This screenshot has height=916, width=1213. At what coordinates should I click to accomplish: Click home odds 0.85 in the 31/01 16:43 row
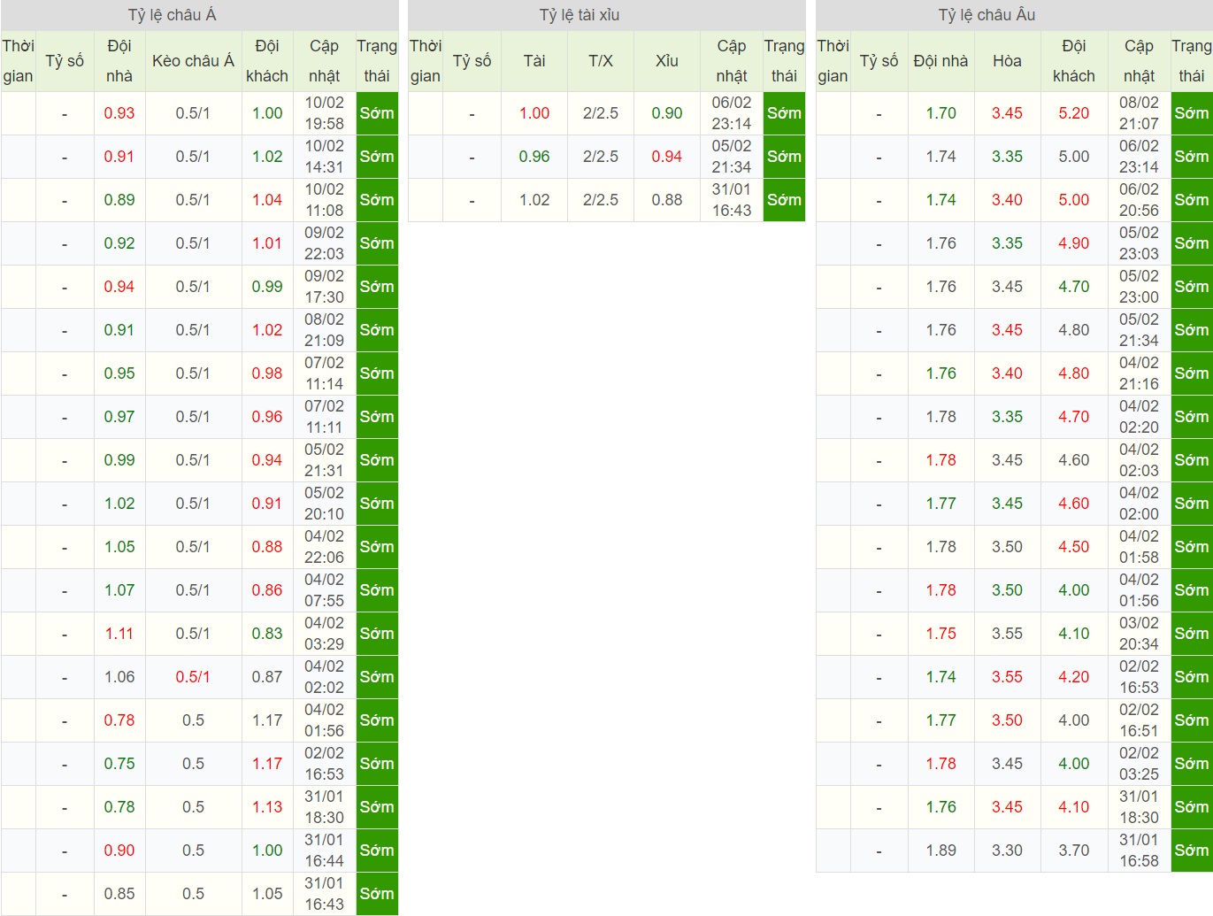pos(119,894)
